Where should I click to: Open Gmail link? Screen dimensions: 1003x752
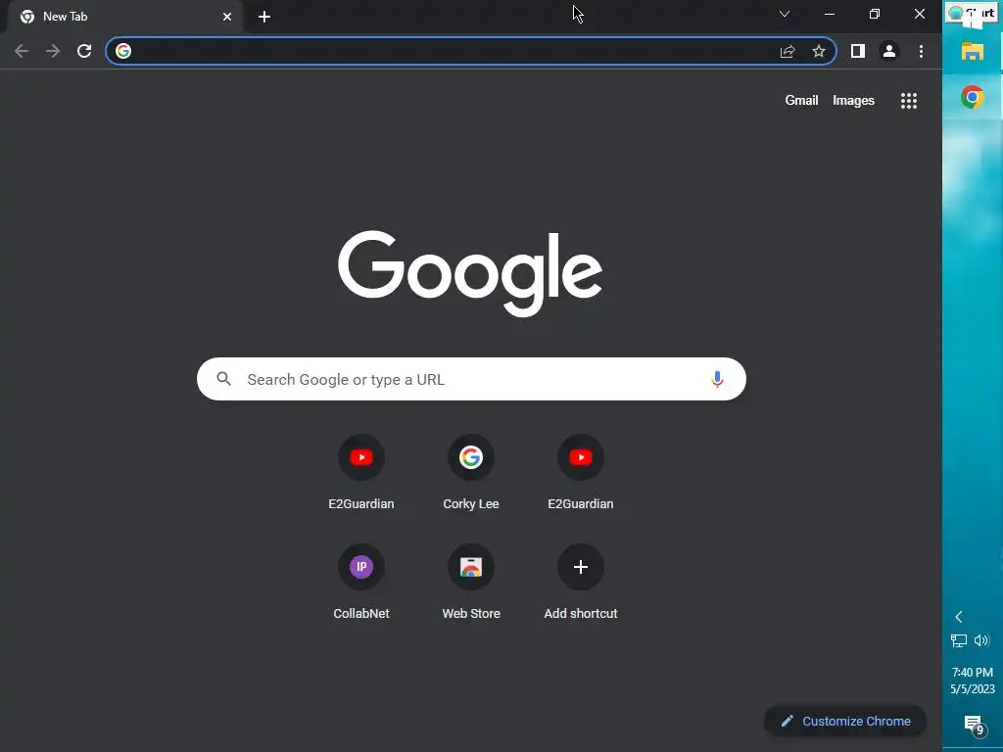pyautogui.click(x=801, y=101)
